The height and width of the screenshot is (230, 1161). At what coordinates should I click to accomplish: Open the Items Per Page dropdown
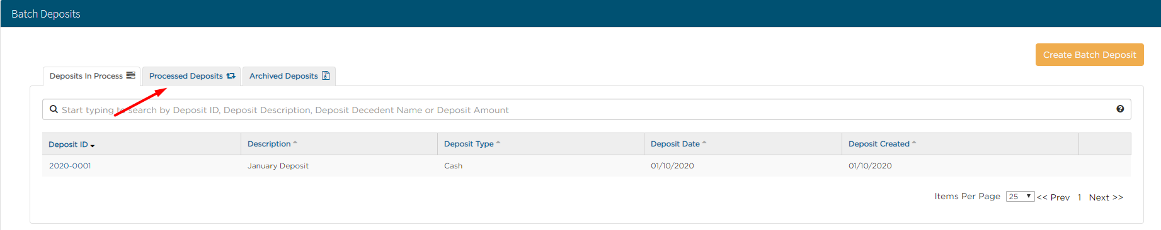pos(1020,197)
